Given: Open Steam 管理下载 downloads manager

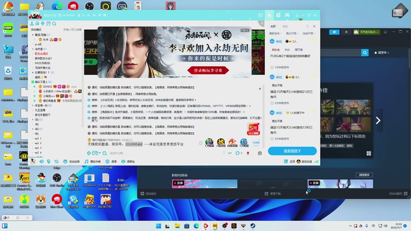Looking at the screenshot, I should [273, 194].
